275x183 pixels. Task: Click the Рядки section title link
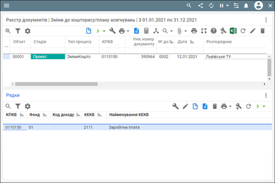[13, 95]
